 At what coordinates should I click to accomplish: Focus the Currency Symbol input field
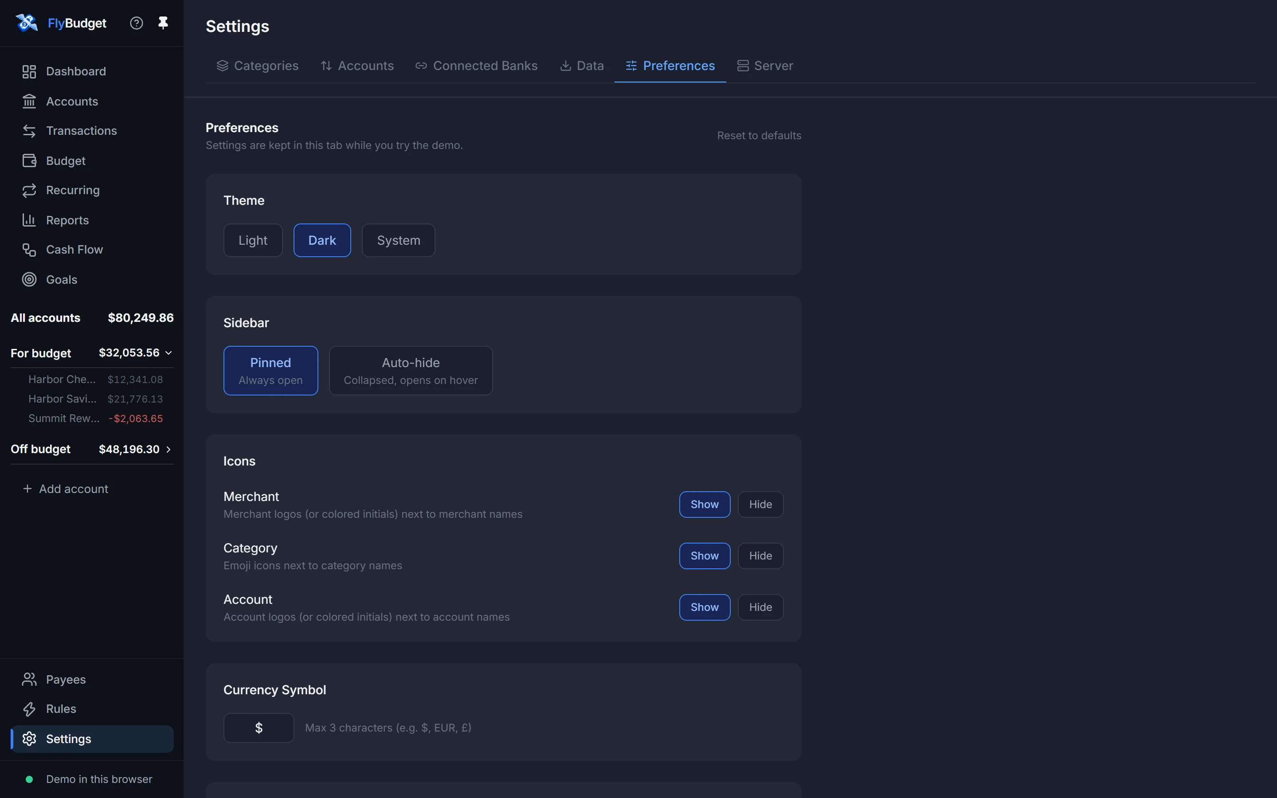tap(259, 728)
